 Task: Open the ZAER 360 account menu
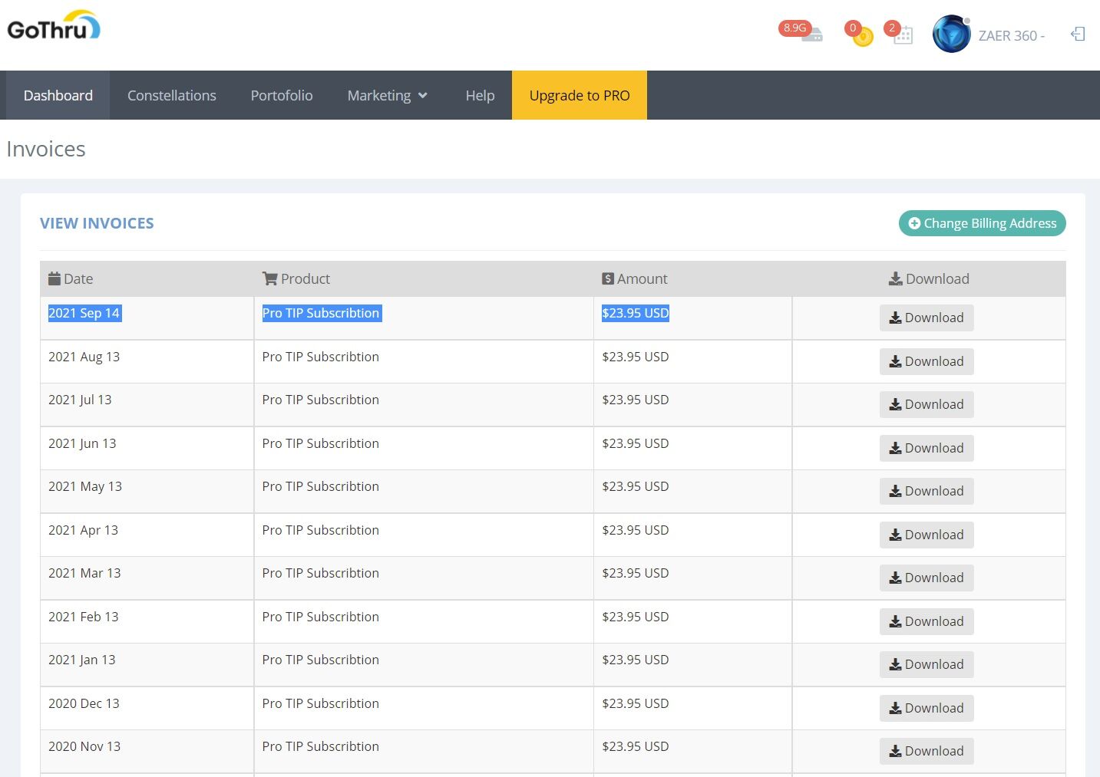pyautogui.click(x=1011, y=35)
